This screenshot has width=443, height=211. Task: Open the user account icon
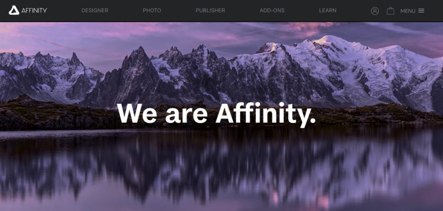pos(375,11)
